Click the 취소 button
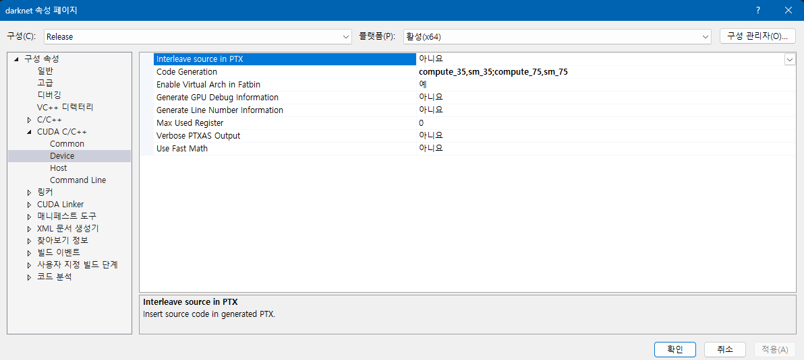Viewport: 804px width, 360px height. click(x=724, y=349)
